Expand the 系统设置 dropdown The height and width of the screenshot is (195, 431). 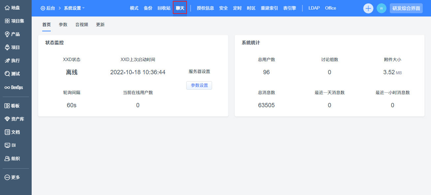pyautogui.click(x=74, y=8)
